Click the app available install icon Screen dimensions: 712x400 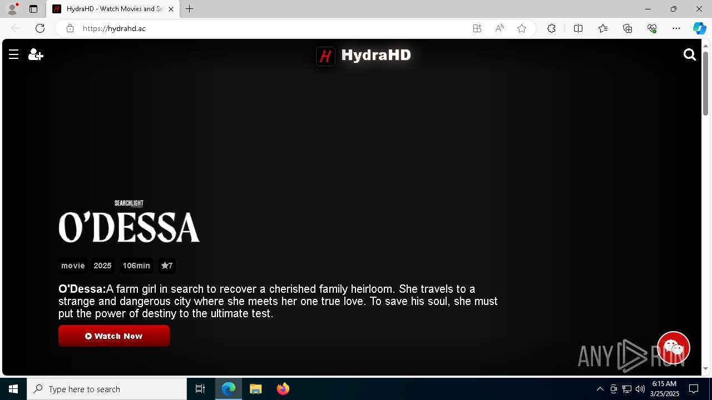point(477,28)
